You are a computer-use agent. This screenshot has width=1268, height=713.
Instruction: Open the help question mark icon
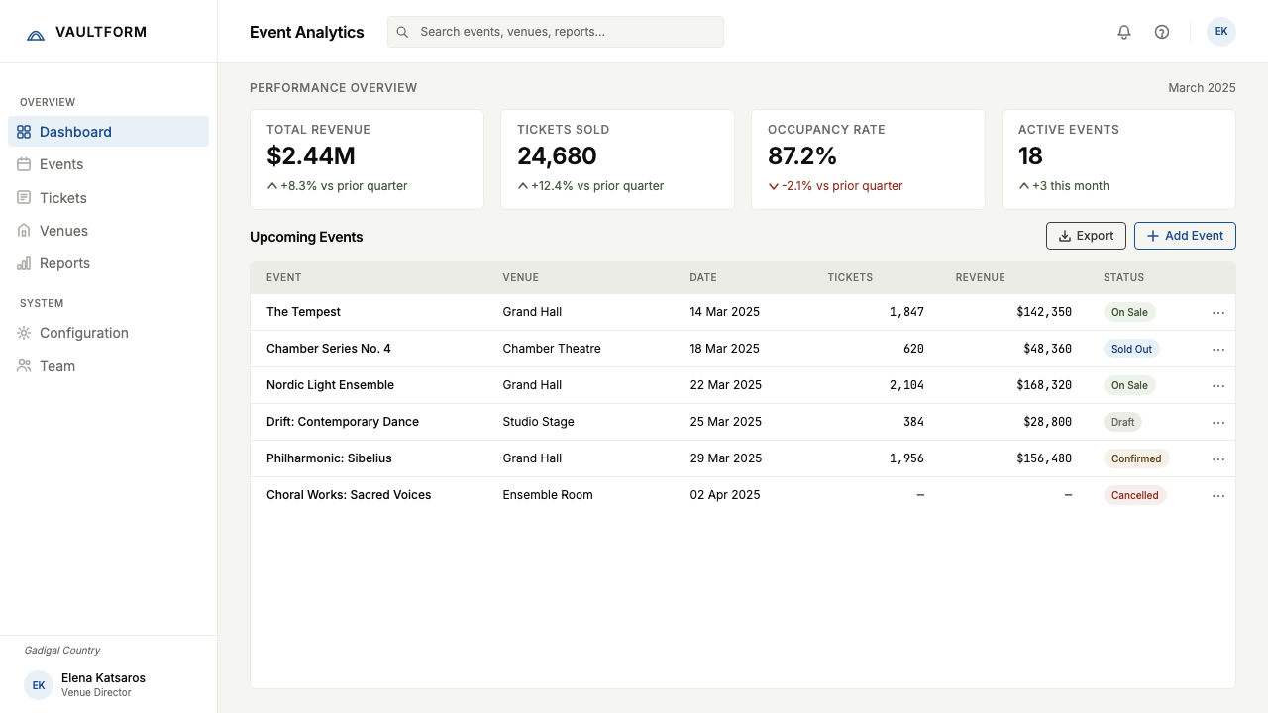click(1162, 32)
